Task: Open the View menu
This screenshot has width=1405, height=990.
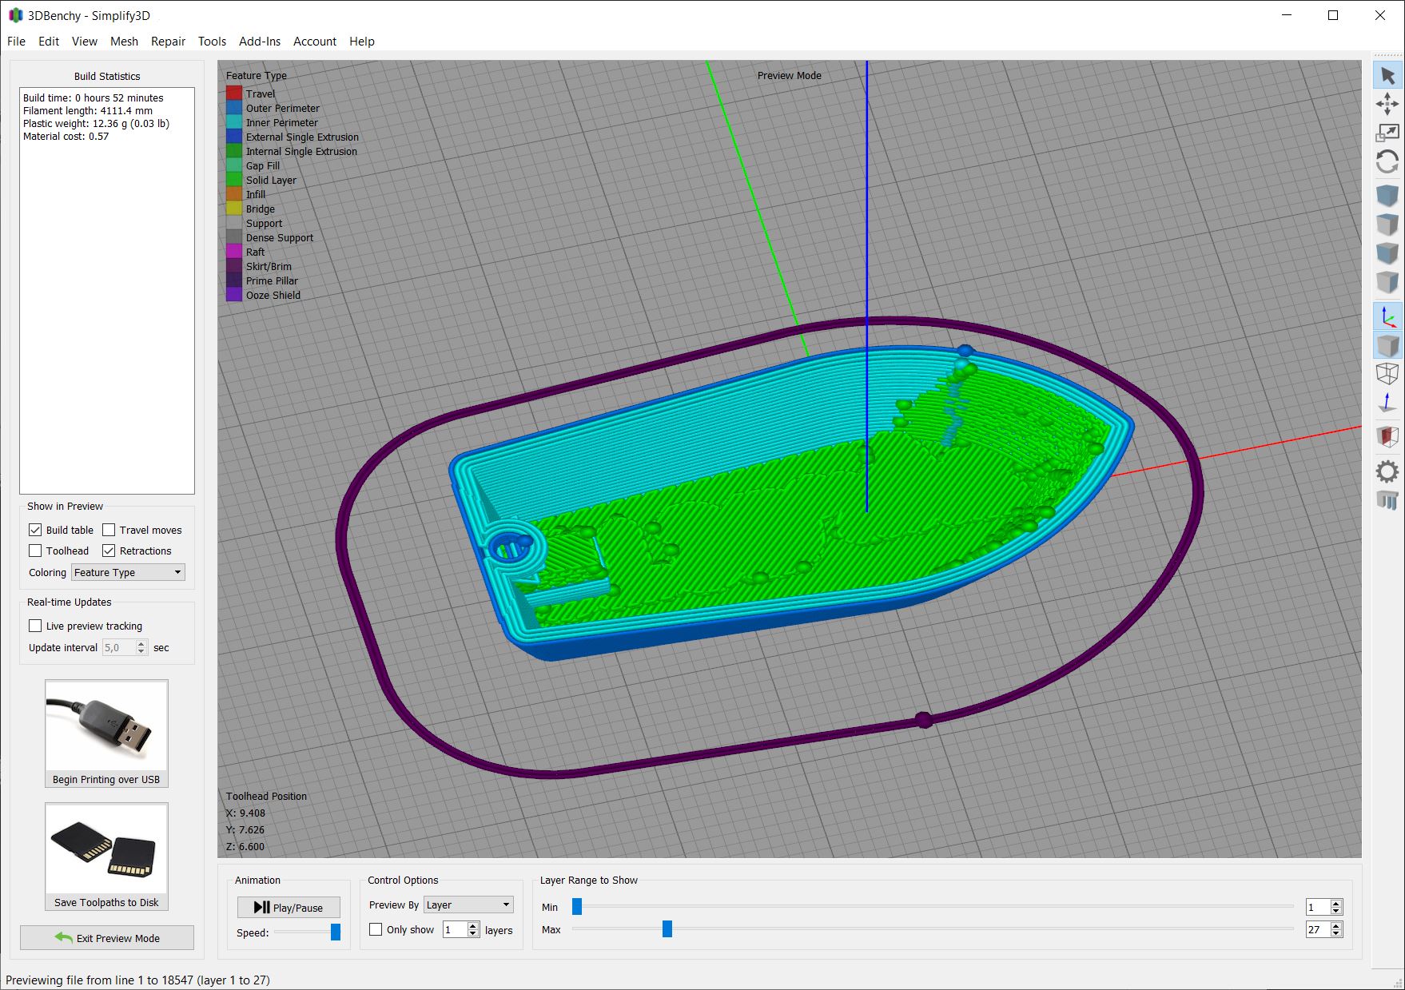Action: point(85,41)
